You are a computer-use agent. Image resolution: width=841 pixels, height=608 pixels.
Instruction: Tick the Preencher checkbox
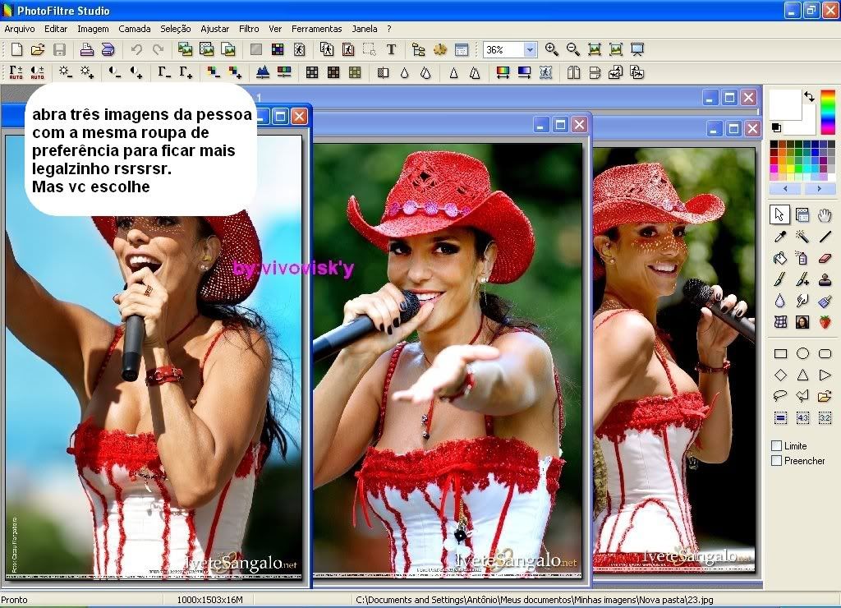(777, 460)
